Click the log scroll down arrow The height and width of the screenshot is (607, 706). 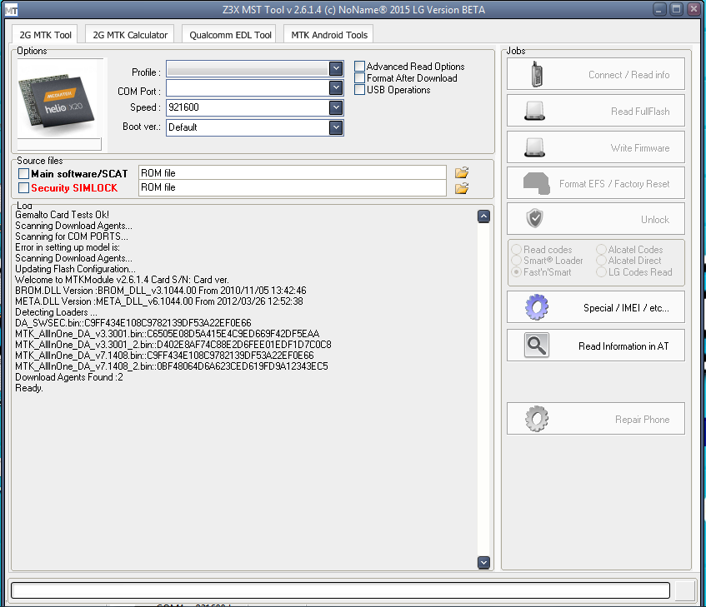483,562
